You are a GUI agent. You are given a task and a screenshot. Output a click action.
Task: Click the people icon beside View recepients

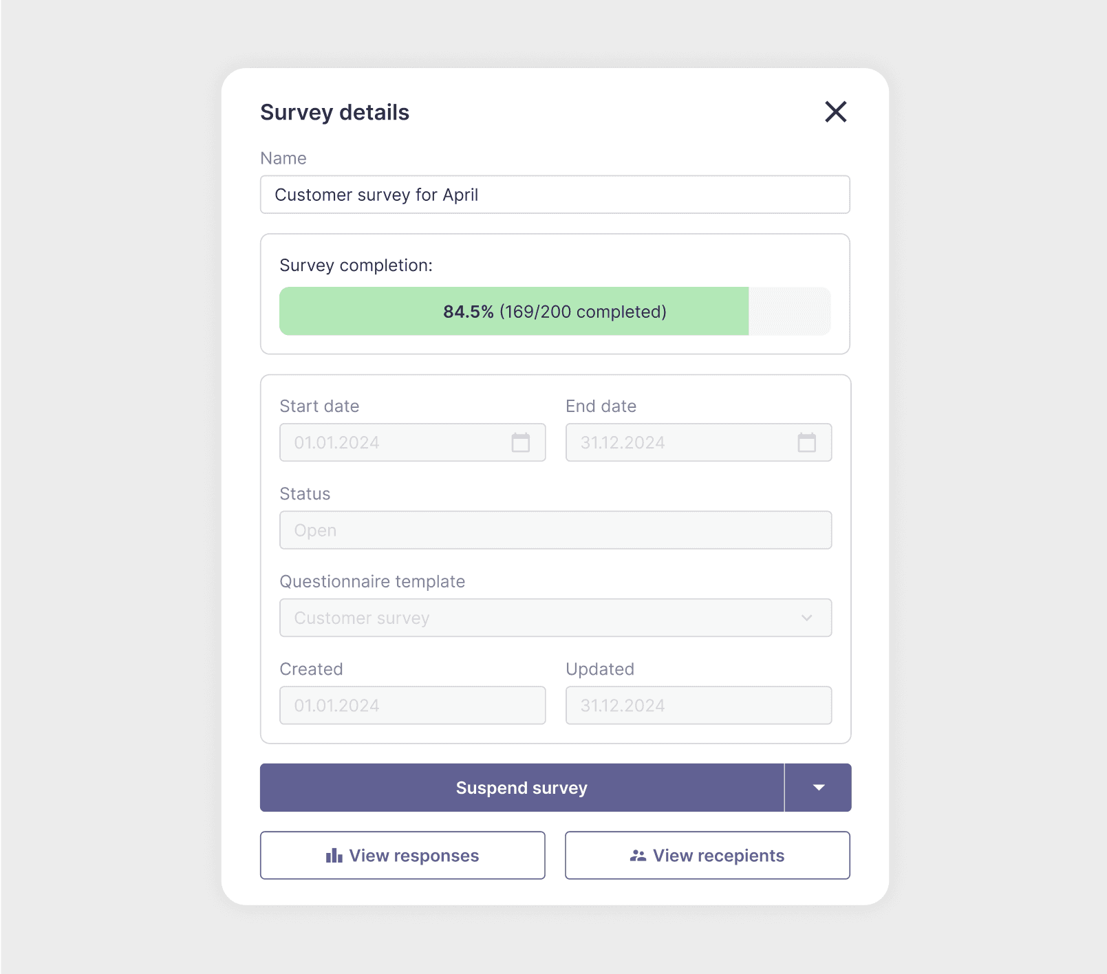[x=636, y=855]
